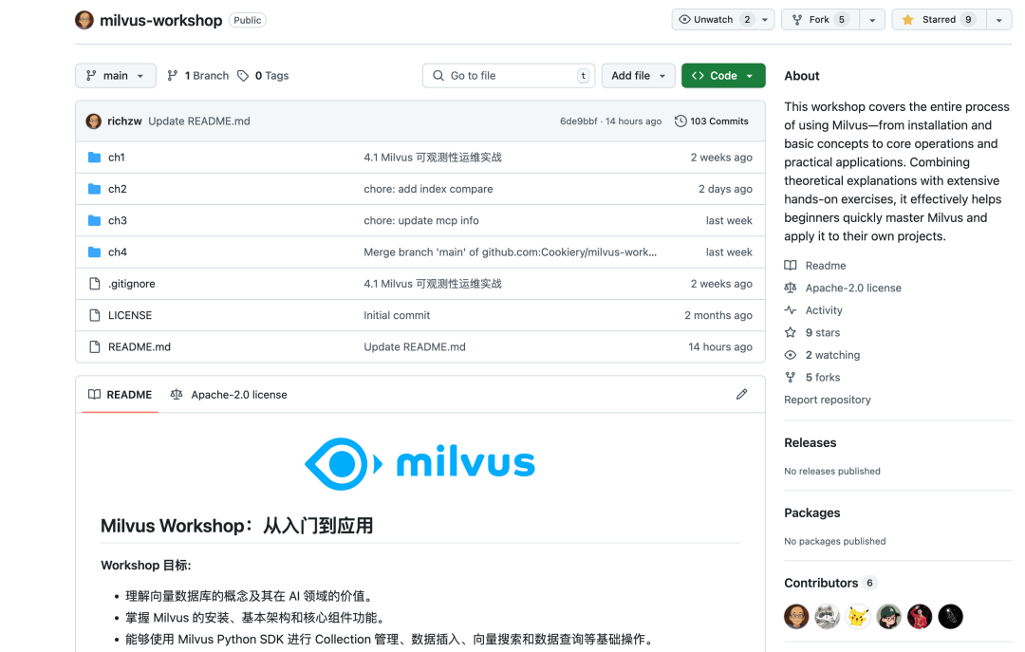Open the Packages heading link
This screenshot has height=652, width=1025.
click(x=811, y=512)
